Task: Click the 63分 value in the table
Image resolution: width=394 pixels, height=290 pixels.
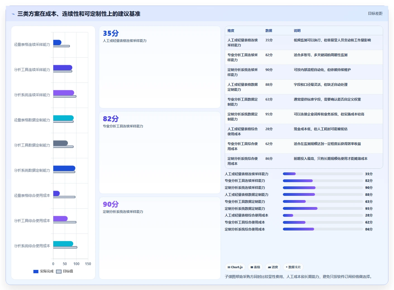Action: (x=269, y=99)
